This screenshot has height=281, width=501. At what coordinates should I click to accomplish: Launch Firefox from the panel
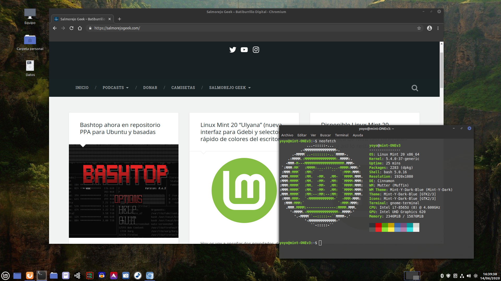pyautogui.click(x=30, y=276)
